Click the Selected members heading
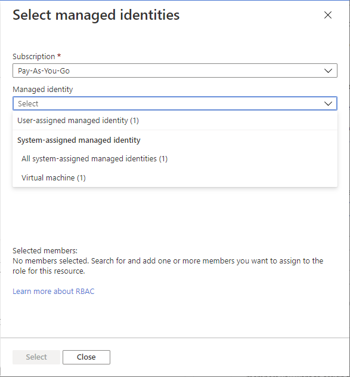The image size is (350, 377). 45,251
